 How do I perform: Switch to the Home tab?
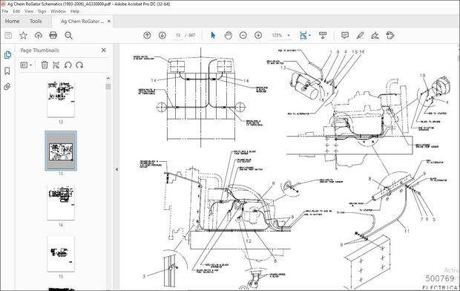13,21
